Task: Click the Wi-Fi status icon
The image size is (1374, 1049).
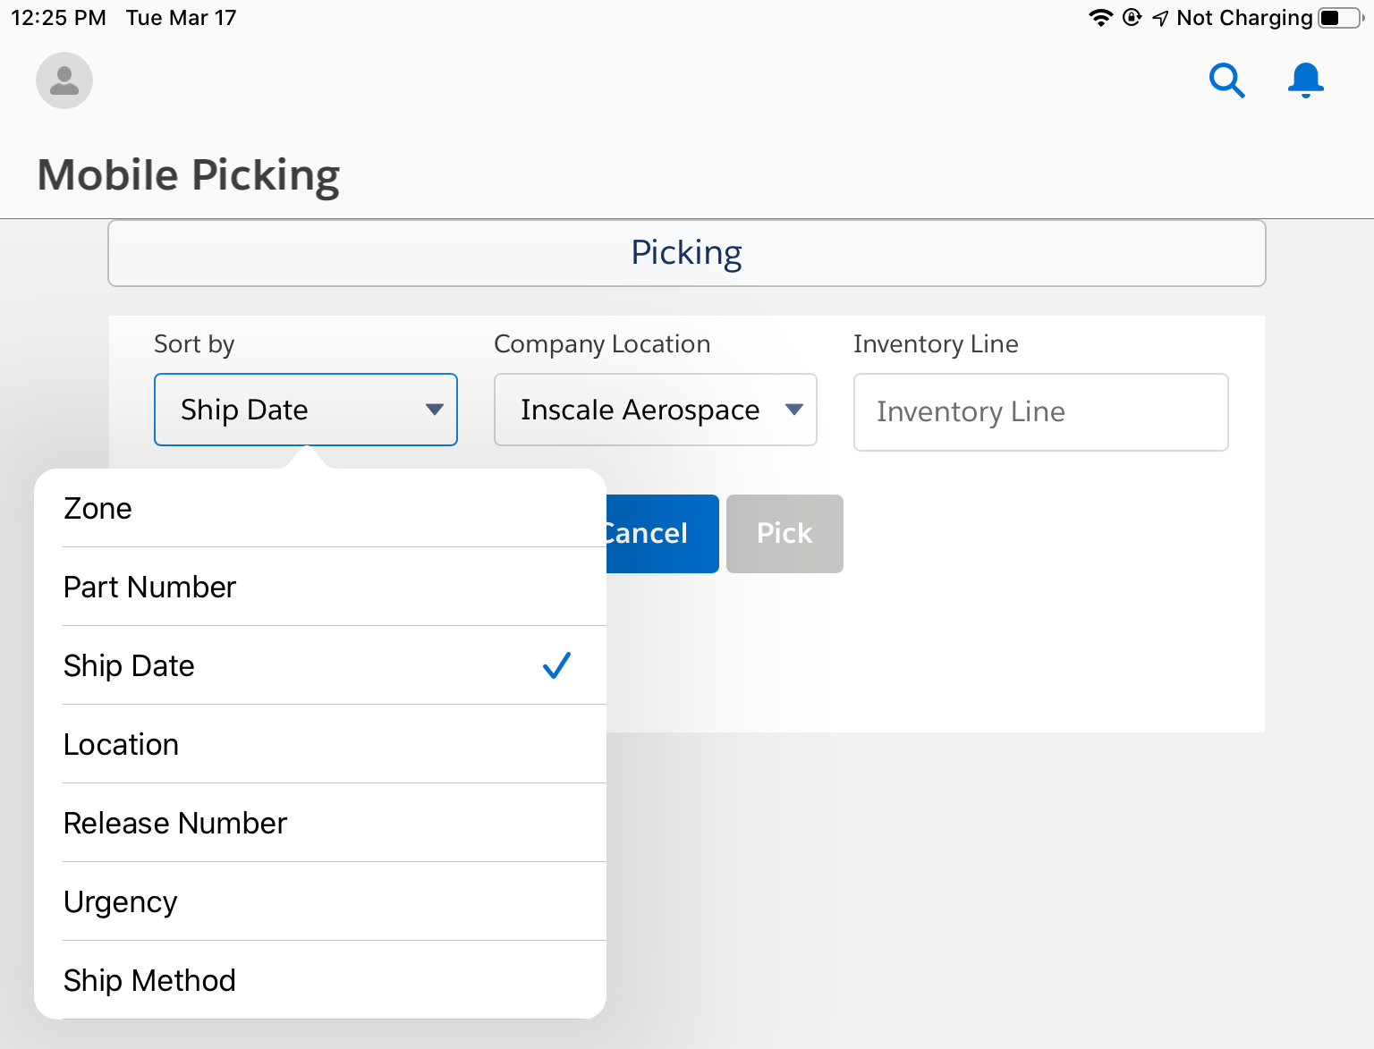Action: point(1100,16)
